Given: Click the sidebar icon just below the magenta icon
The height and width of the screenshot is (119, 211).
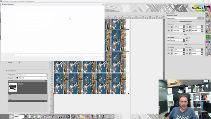Looking at the screenshot, I should [x=208, y=48].
